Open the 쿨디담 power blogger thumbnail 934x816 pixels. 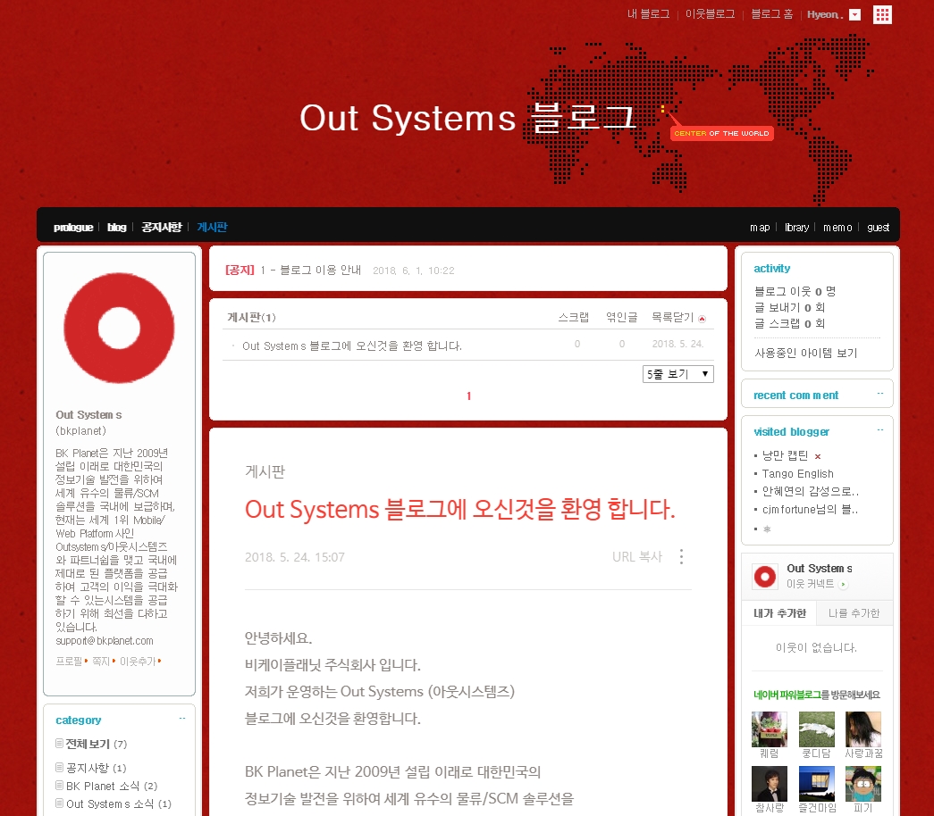tap(816, 729)
